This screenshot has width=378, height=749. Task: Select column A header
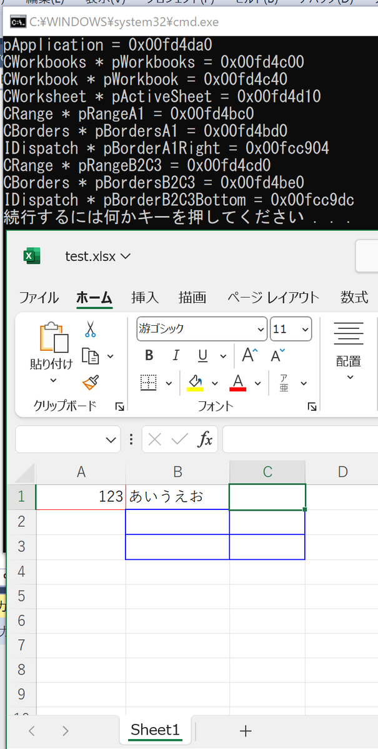[x=81, y=472]
